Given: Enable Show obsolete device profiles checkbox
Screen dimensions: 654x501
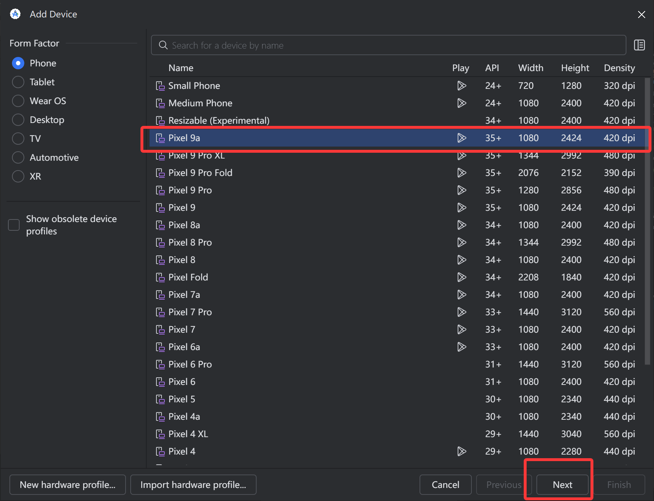Looking at the screenshot, I should (14, 225).
